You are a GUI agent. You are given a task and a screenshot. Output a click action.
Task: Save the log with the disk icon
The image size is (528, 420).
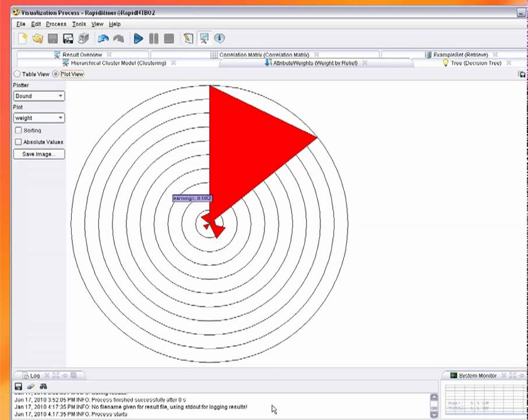tap(18, 386)
